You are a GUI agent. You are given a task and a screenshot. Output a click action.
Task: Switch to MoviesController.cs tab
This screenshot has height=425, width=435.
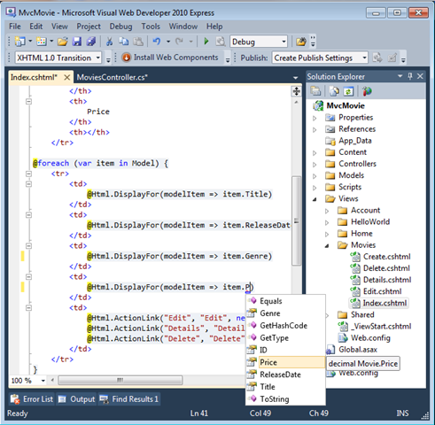(113, 77)
